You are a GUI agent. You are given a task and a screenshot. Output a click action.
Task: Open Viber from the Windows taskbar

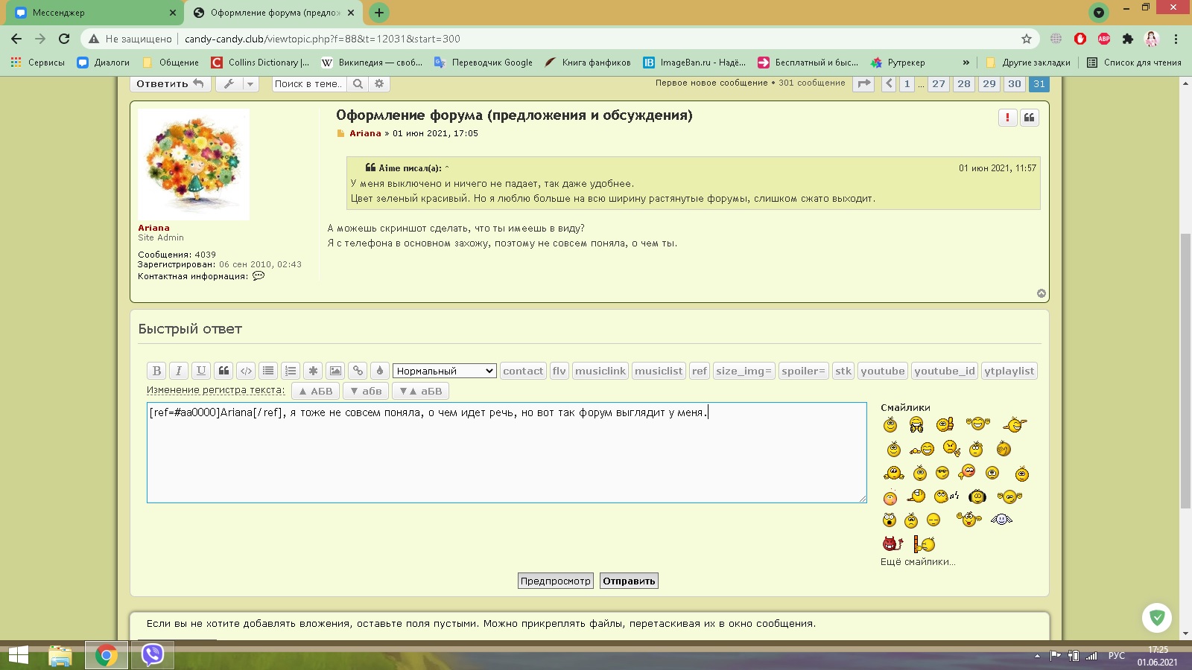pyautogui.click(x=153, y=655)
